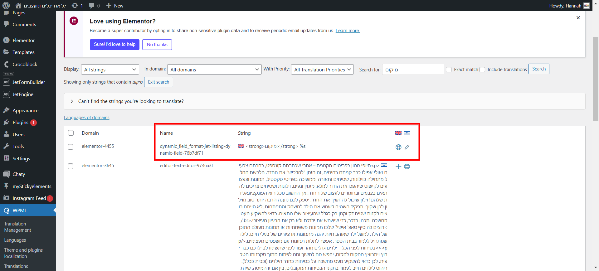Go to Translation Management submenu
Screen dimensions: 599x271
coord(17,227)
